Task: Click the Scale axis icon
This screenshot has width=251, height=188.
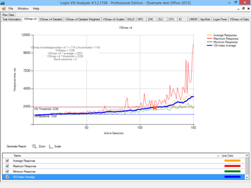Action: (x=51, y=146)
